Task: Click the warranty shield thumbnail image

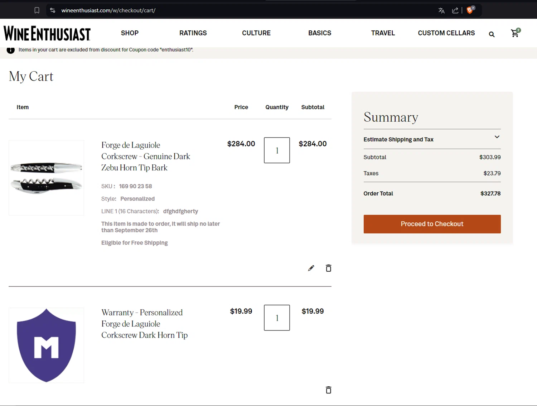Action: coord(47,345)
